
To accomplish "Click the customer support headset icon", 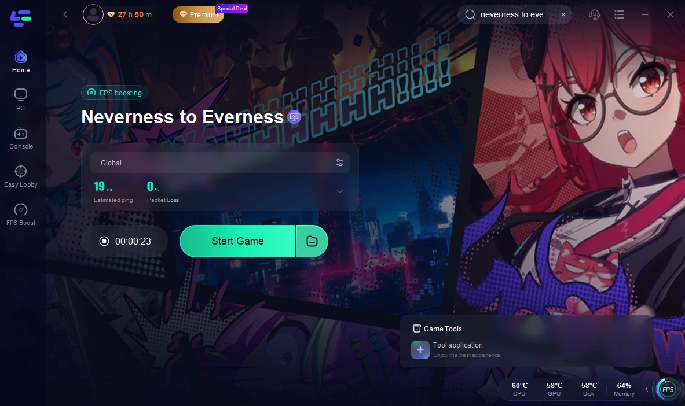I will click(x=594, y=15).
